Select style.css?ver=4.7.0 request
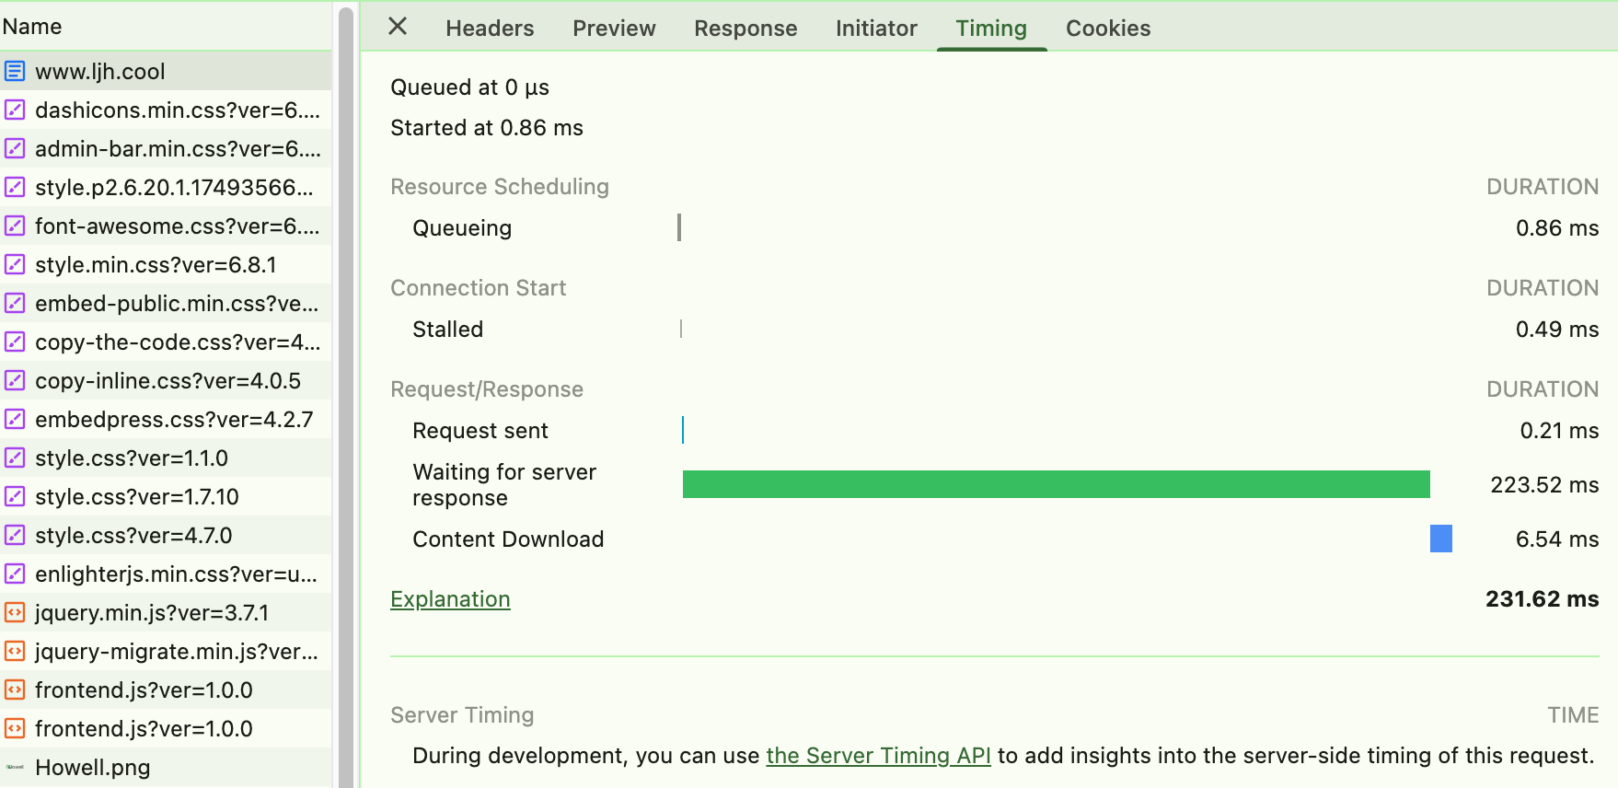This screenshot has width=1618, height=788. (x=166, y=535)
